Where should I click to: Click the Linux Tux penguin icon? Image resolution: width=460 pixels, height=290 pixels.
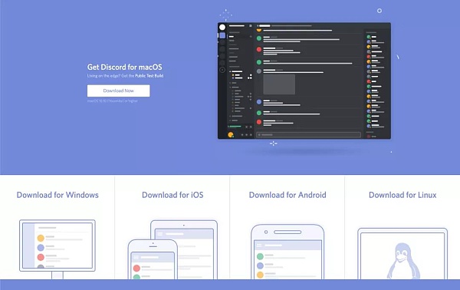403,261
